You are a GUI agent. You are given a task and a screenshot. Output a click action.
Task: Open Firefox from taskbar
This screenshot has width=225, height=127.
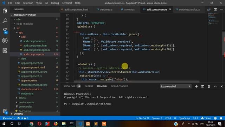pos(56,124)
